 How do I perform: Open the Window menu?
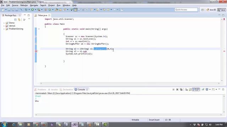[x=66, y=5]
